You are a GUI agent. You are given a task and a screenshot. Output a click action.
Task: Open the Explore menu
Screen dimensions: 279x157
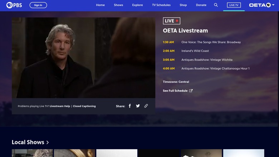click(x=138, y=5)
